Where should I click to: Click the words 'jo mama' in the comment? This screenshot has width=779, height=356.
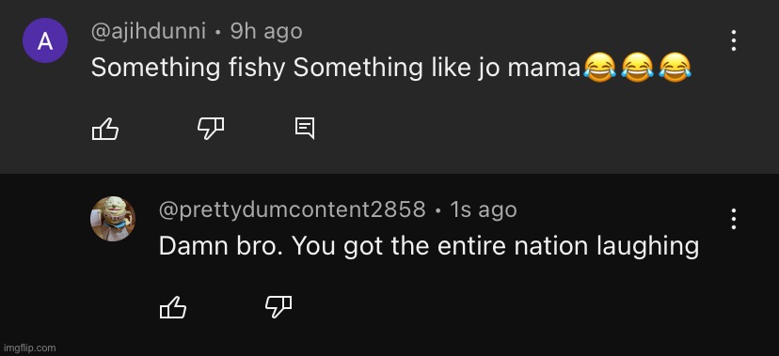530,69
